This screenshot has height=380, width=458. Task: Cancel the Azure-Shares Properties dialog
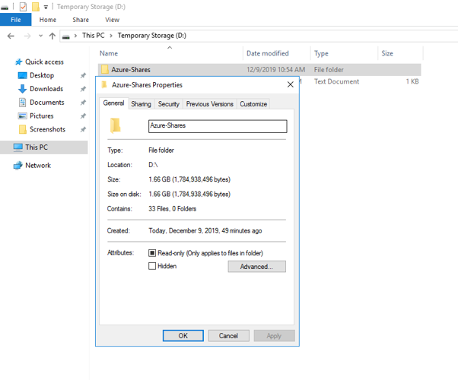tap(228, 336)
